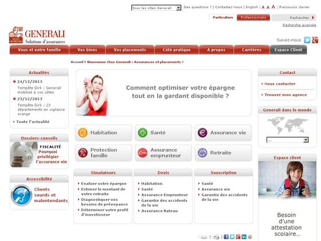
Task: Open the Fiscalité piggy bank dossier
Action: pos(39,154)
